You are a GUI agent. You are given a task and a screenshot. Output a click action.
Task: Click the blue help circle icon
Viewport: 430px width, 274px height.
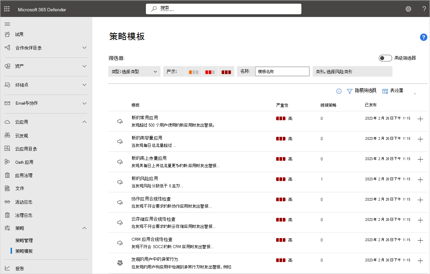click(424, 37)
